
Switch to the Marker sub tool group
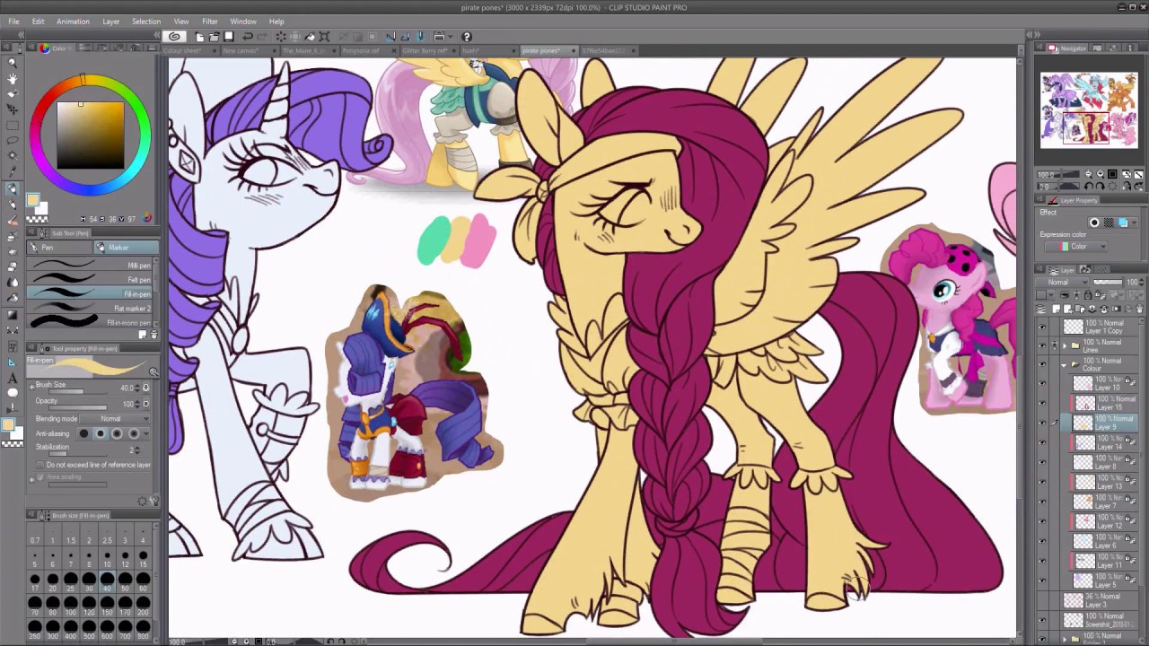(127, 248)
